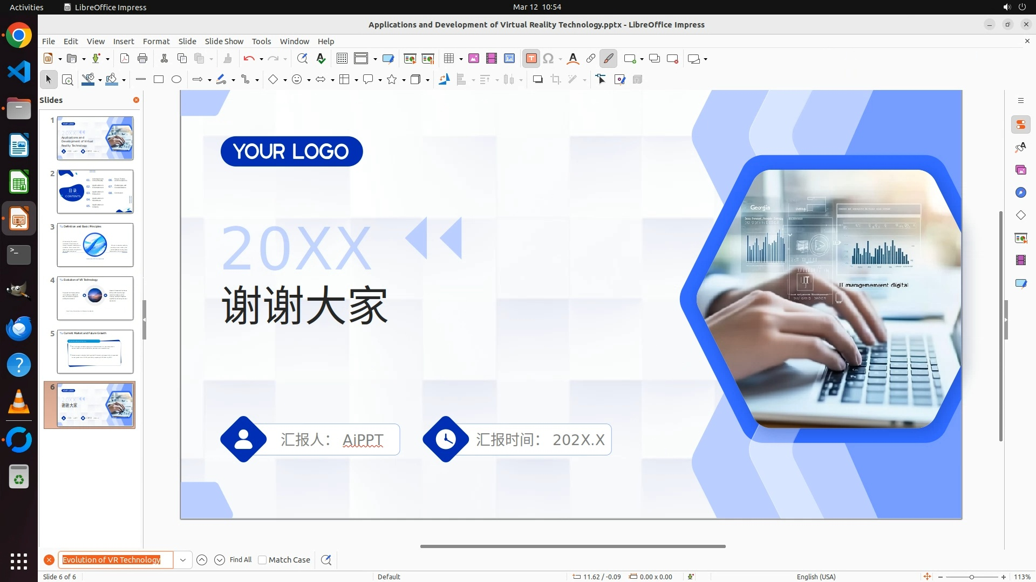Open the Sidebar Properties panel icon
The height and width of the screenshot is (582, 1036).
tap(1020, 125)
